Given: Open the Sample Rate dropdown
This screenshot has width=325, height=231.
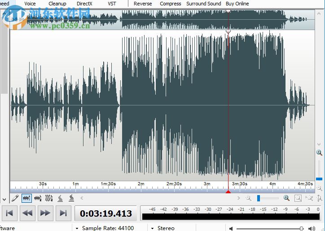Looking at the screenshot, I should pos(77,228).
